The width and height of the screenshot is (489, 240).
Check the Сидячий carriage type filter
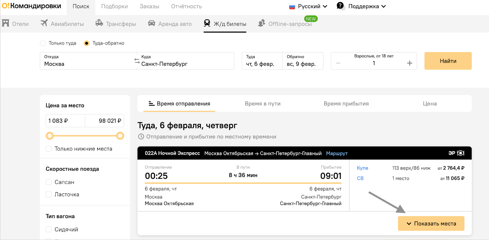click(x=49, y=229)
